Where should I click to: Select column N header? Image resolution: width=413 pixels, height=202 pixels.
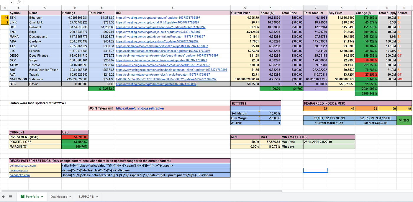(x=405, y=8)
